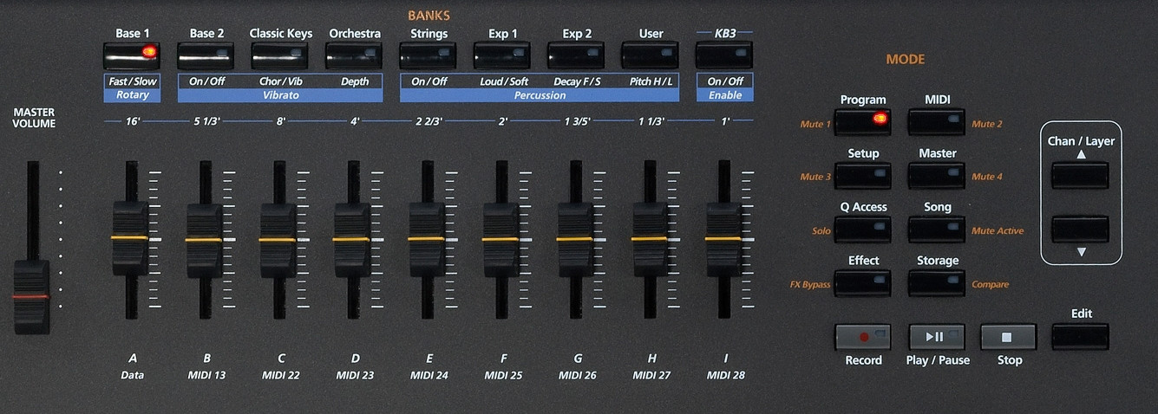
Task: Switch to MIDI mode
Action: point(937,121)
